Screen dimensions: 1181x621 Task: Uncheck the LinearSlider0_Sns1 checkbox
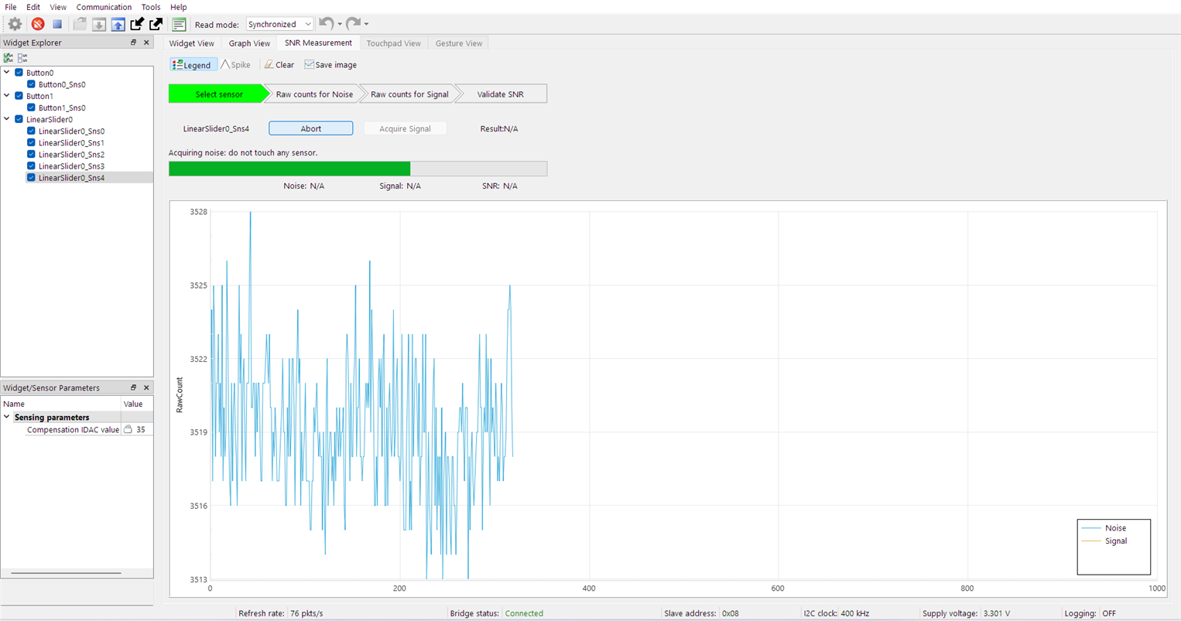[31, 142]
